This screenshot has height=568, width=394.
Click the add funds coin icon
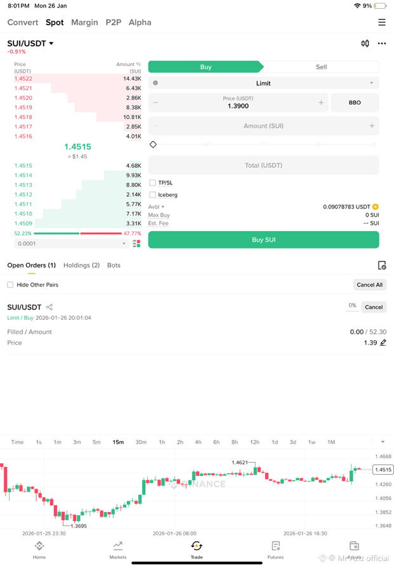click(x=376, y=207)
